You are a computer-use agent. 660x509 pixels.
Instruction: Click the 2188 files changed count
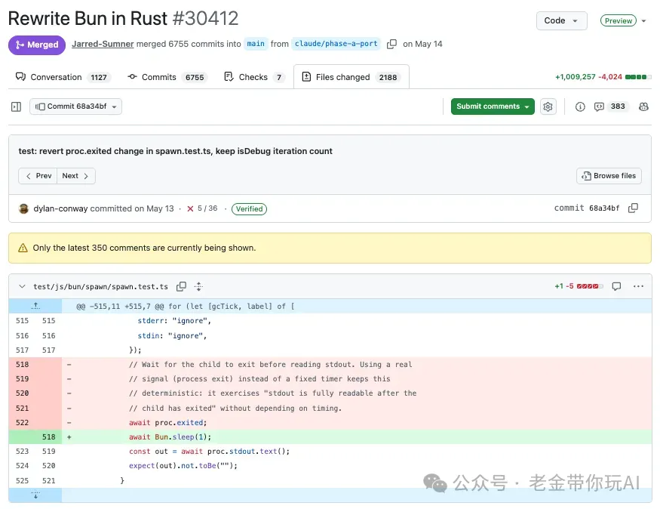click(x=388, y=78)
